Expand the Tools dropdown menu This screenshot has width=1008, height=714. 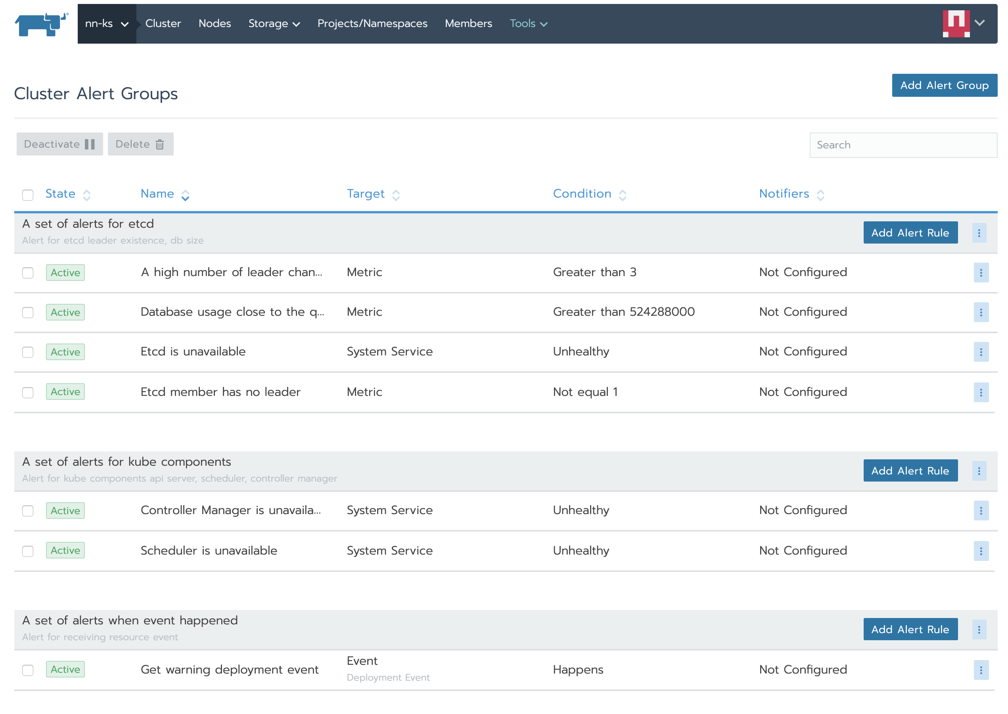(x=528, y=24)
